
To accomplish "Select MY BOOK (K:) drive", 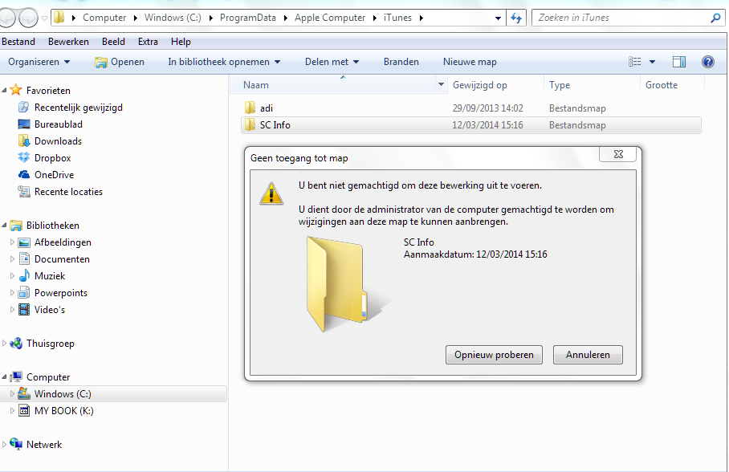I will click(63, 411).
